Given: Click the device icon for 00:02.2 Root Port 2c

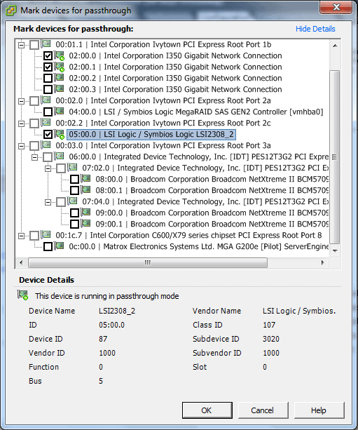Looking at the screenshot, I should click(x=46, y=122).
